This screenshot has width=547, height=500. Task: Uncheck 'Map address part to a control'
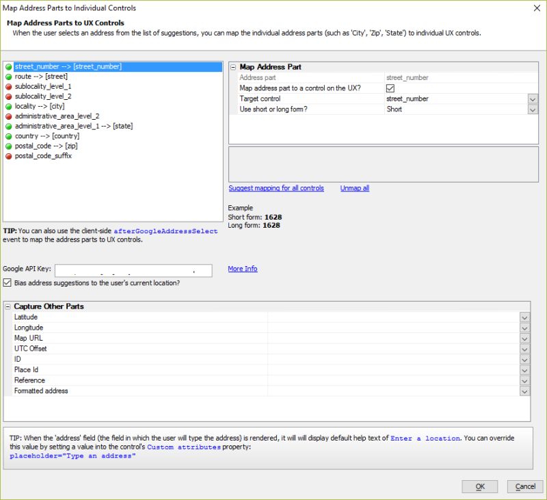(389, 88)
